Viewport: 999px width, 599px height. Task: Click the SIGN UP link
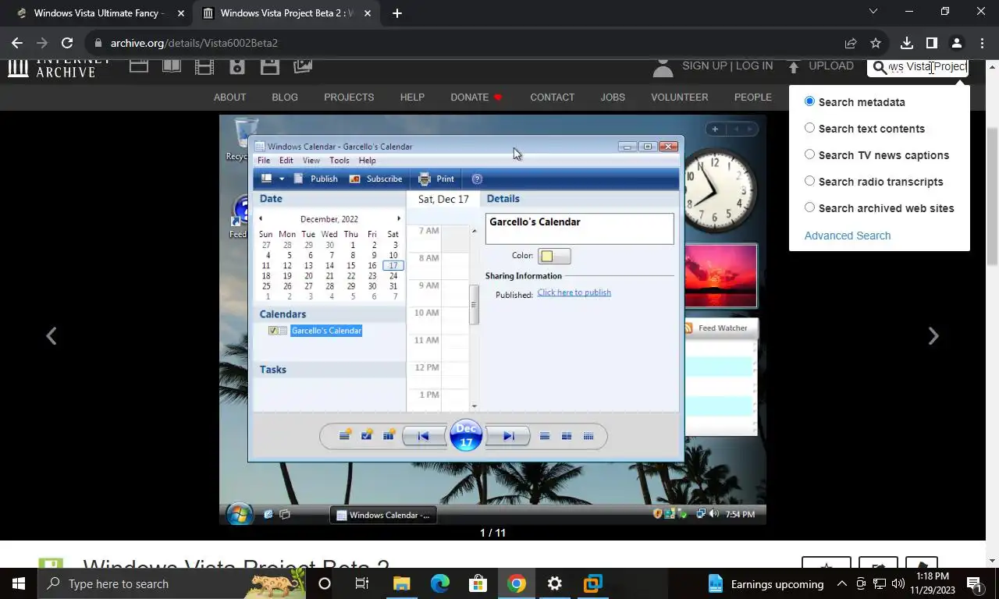704,66
